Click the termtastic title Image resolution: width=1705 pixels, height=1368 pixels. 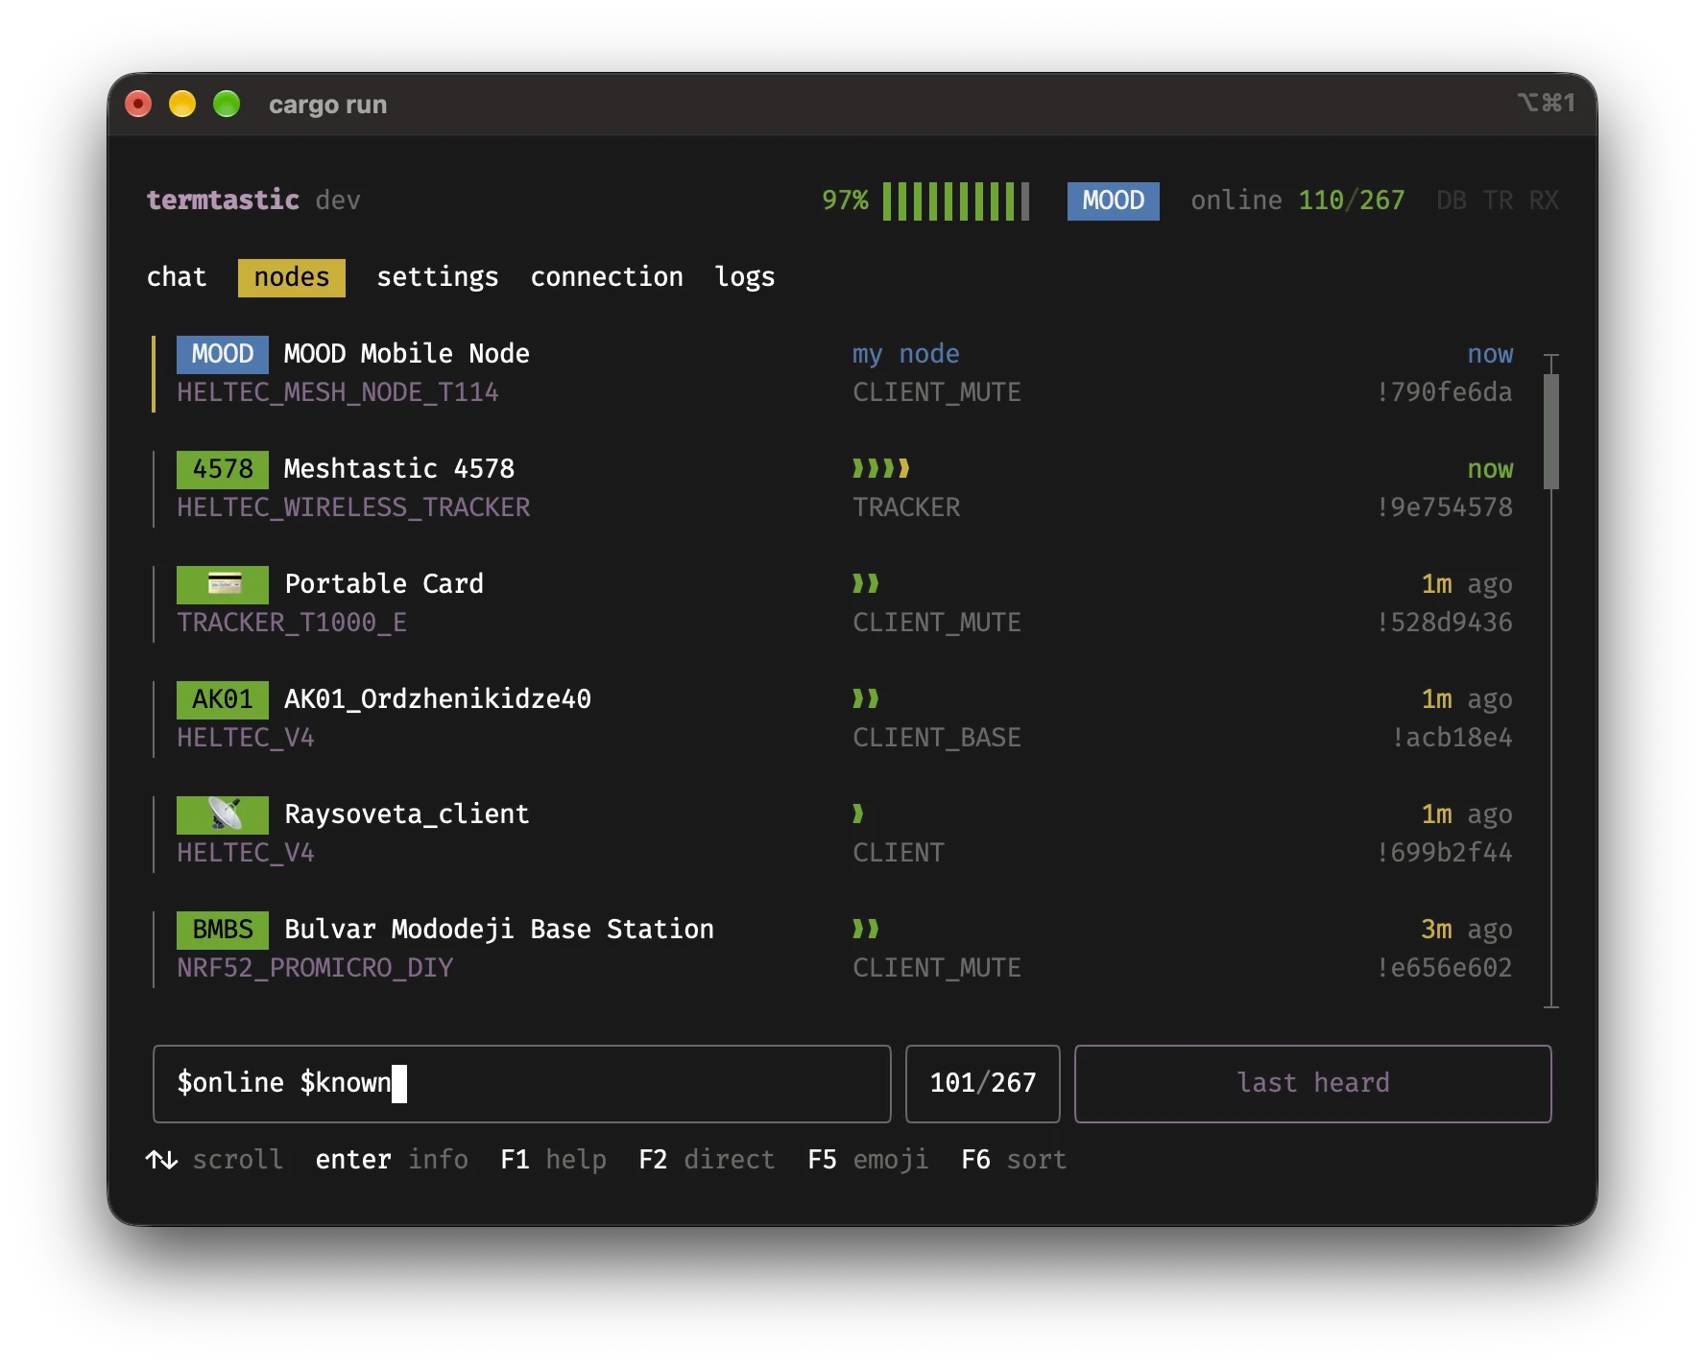pyautogui.click(x=223, y=200)
